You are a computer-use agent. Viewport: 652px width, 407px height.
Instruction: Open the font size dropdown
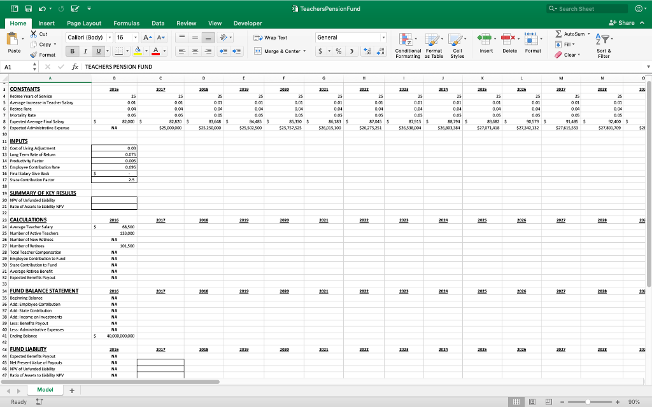coord(134,37)
